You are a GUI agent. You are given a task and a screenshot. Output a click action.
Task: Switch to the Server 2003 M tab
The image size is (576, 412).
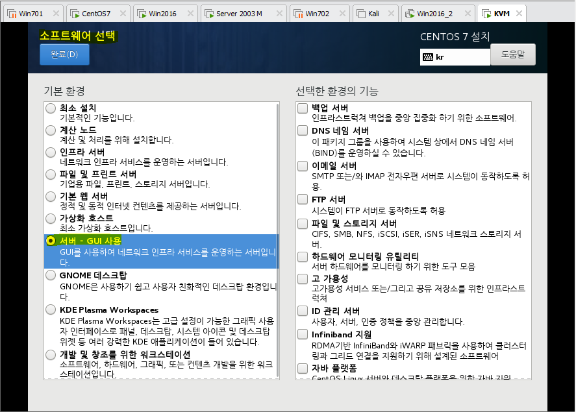pyautogui.click(x=244, y=14)
